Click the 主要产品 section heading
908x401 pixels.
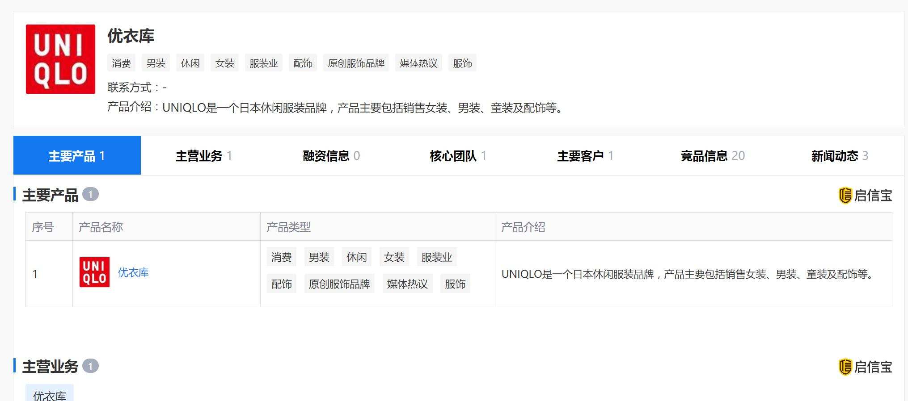pos(51,195)
